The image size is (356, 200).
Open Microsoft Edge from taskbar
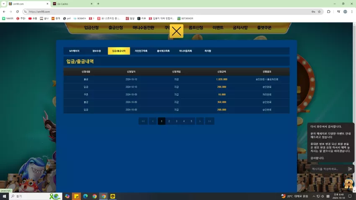pyautogui.click(x=85, y=196)
